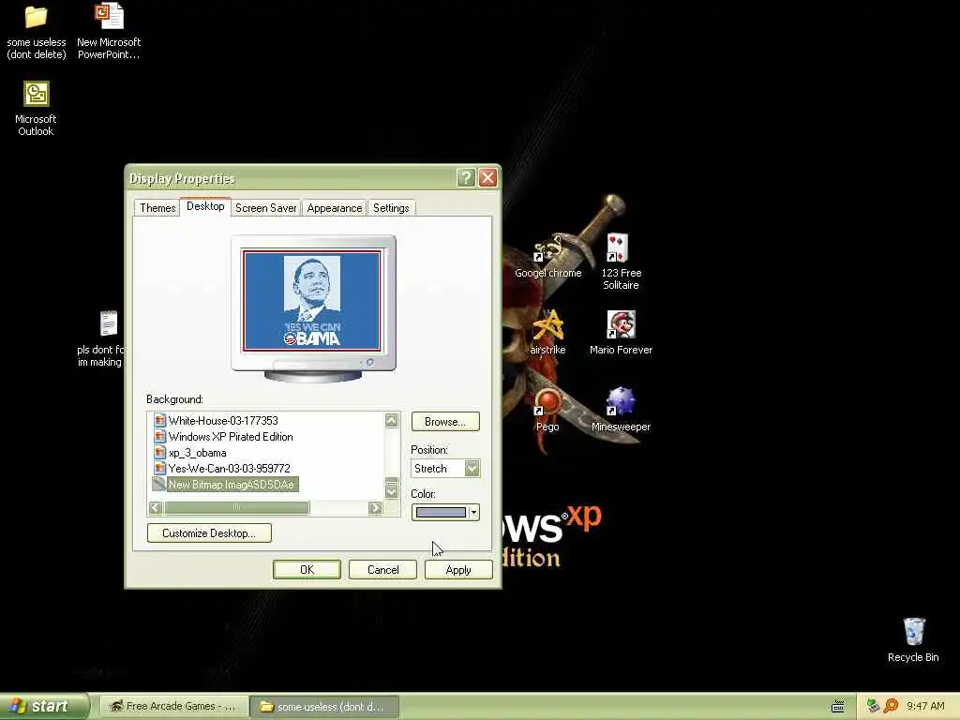The width and height of the screenshot is (960, 720).
Task: Select the xp_3_obama background
Action: [197, 453]
